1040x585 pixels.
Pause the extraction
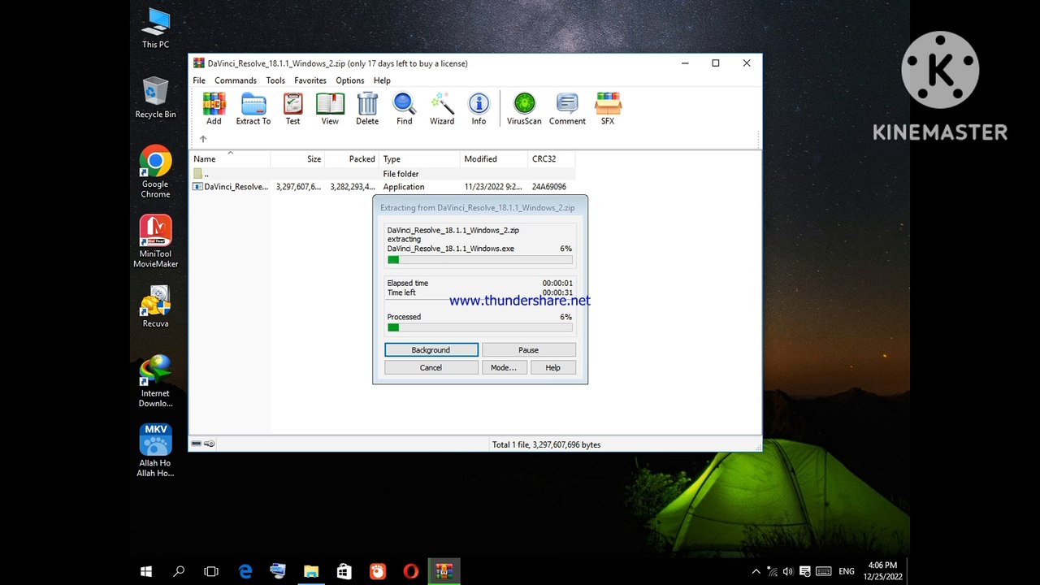(x=529, y=350)
